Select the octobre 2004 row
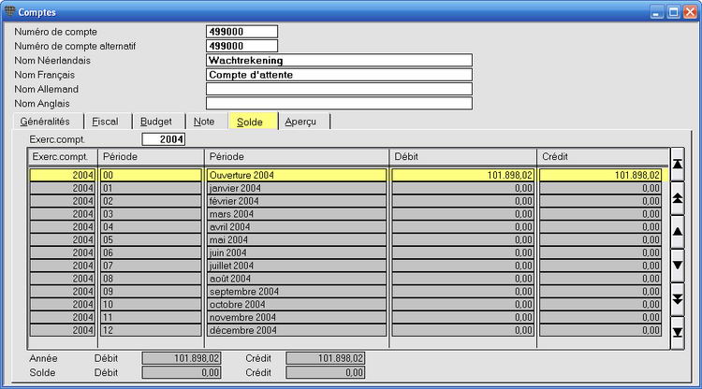 click(x=345, y=305)
